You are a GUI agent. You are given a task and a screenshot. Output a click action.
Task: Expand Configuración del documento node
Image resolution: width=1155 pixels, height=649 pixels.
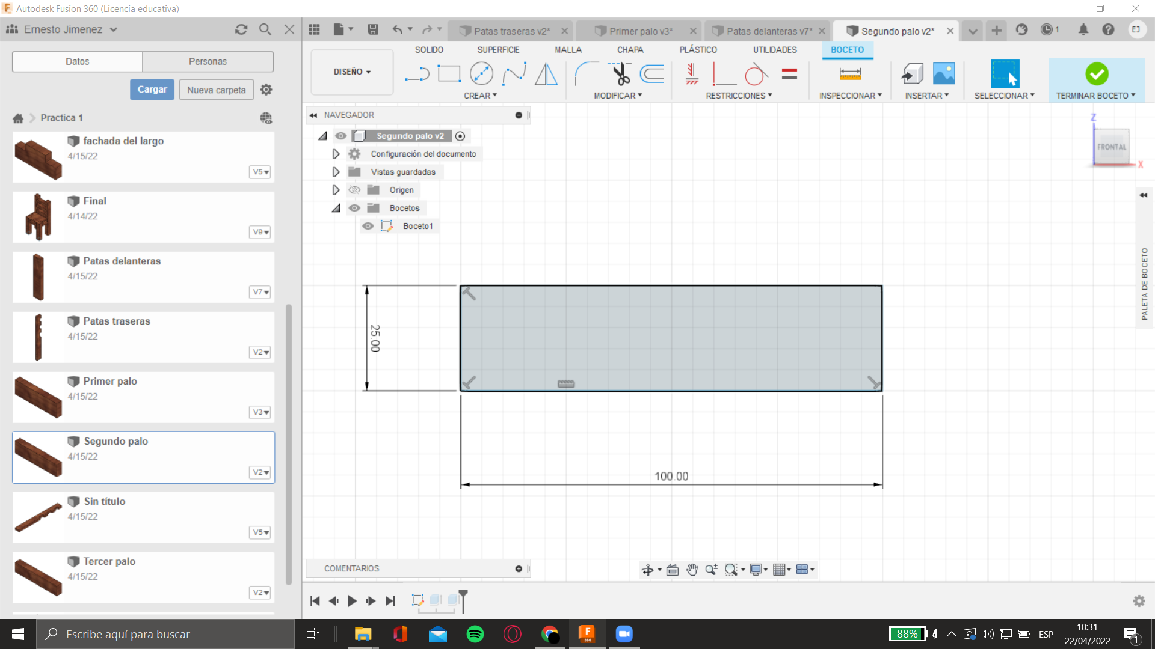tap(336, 154)
